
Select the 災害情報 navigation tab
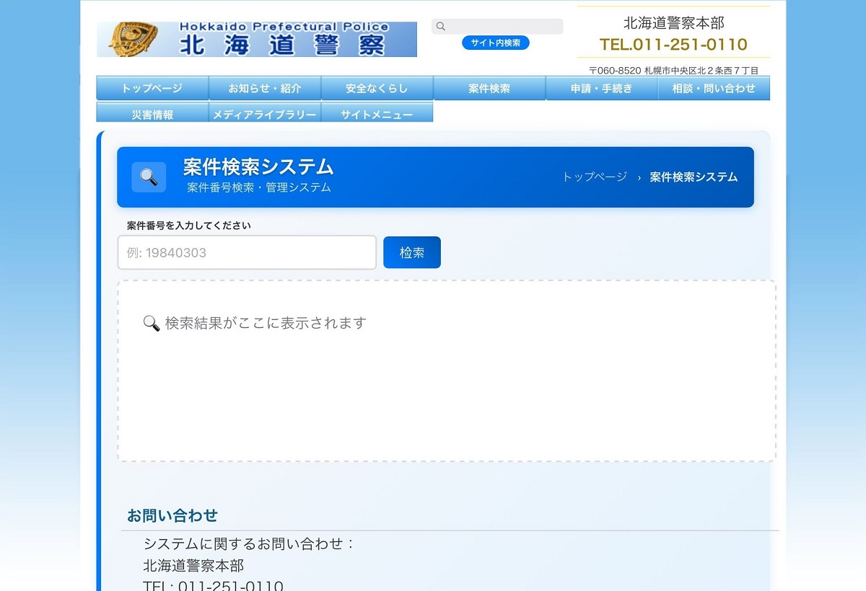click(x=152, y=112)
